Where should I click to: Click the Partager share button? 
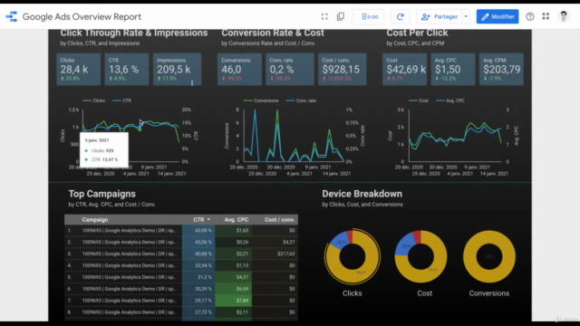pyautogui.click(x=440, y=16)
